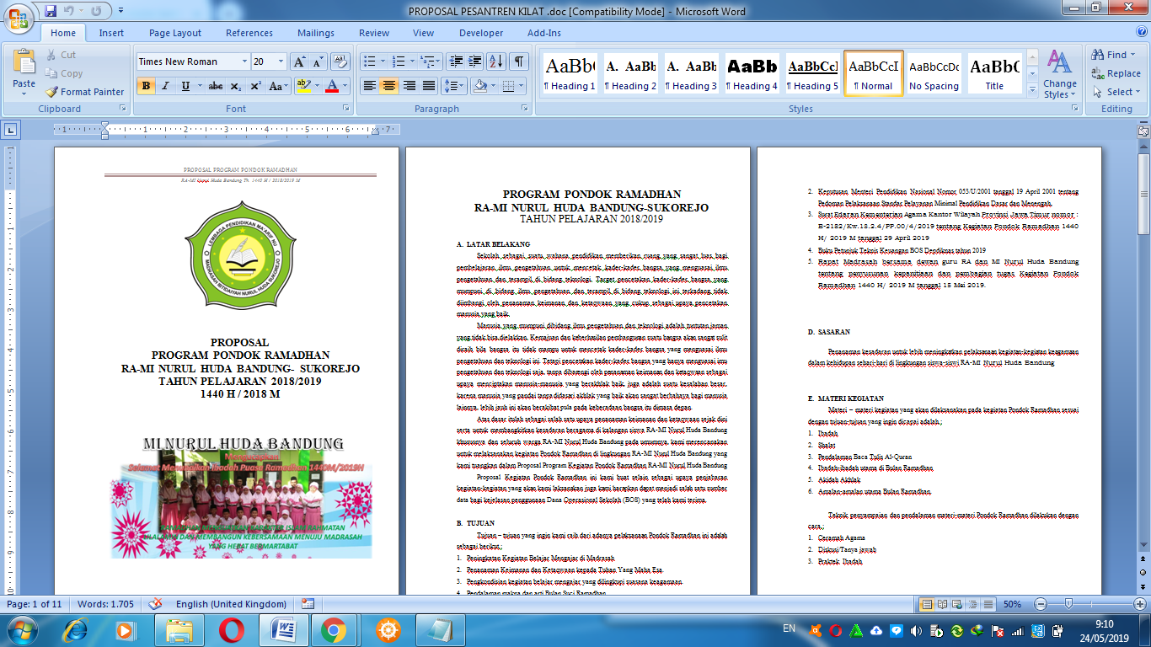
Task: Zoom out with the minus button
Action: point(1041,604)
